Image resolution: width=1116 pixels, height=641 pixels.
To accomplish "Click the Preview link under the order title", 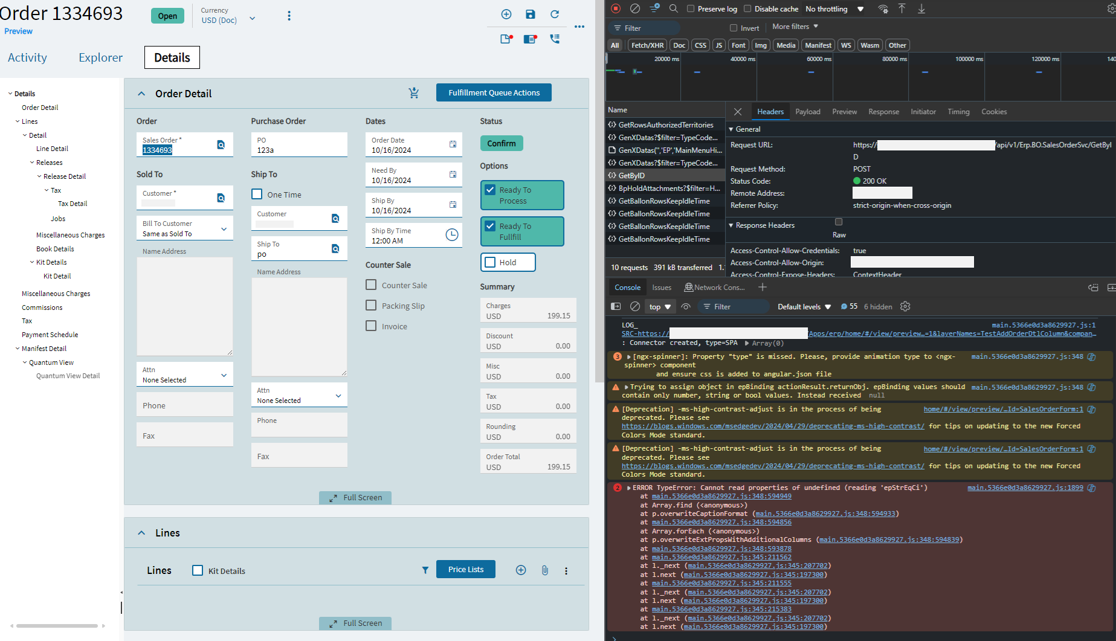I will tap(18, 31).
